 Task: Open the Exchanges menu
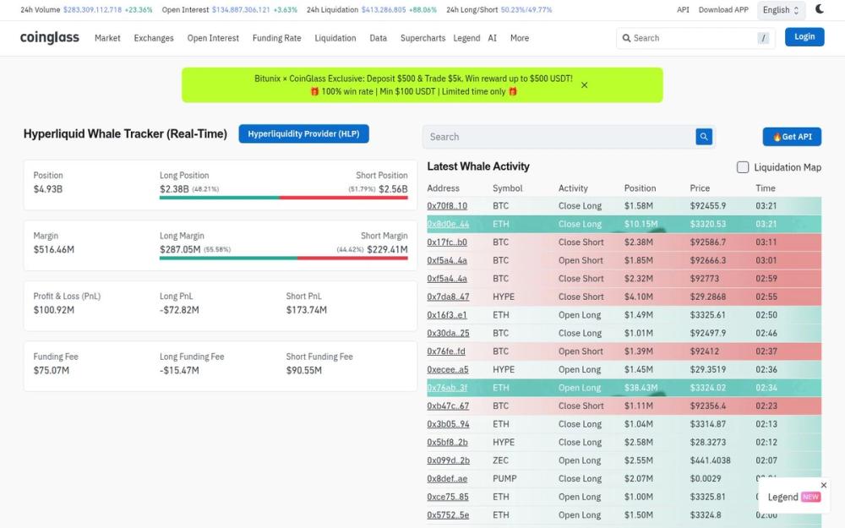(x=154, y=38)
